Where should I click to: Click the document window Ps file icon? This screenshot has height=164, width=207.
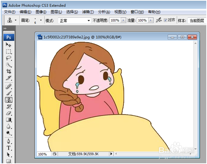click(x=40, y=37)
